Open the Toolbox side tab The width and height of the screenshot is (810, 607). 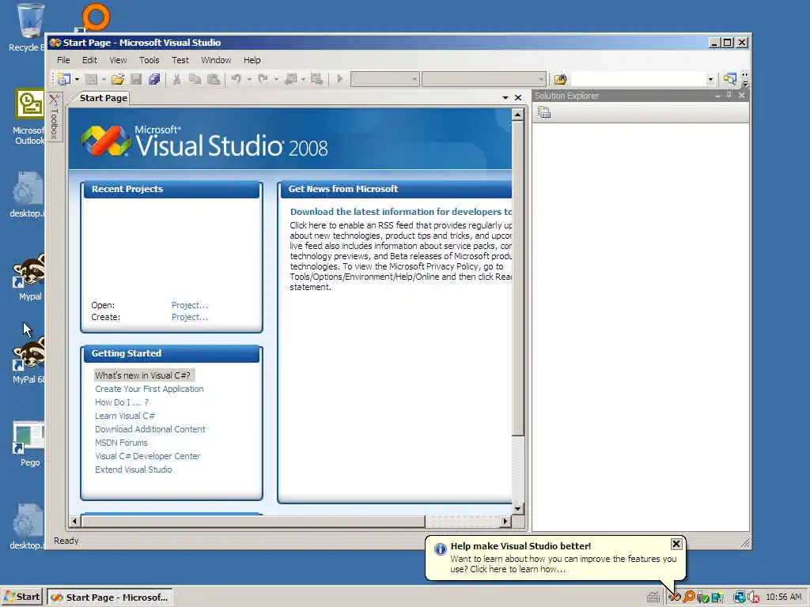point(55,117)
